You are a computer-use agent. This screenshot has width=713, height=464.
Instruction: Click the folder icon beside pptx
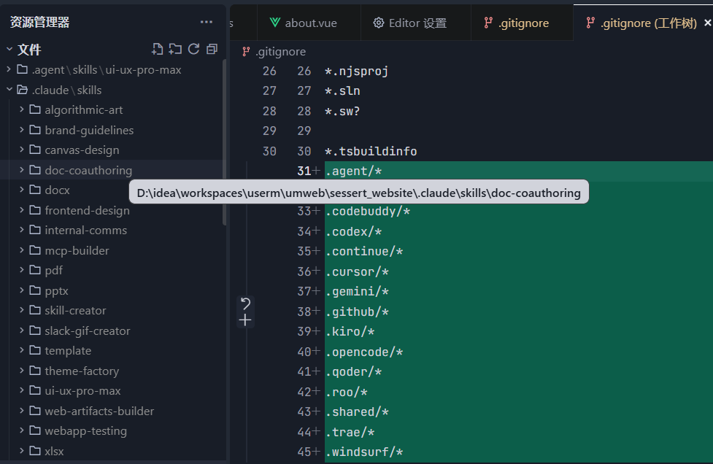pyautogui.click(x=34, y=290)
